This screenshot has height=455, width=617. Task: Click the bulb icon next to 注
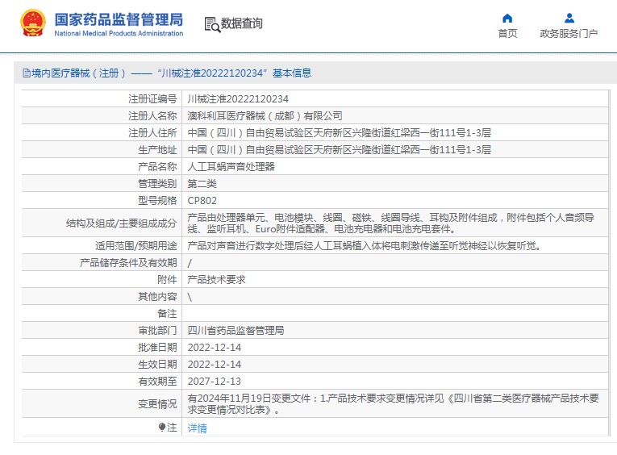(162, 427)
